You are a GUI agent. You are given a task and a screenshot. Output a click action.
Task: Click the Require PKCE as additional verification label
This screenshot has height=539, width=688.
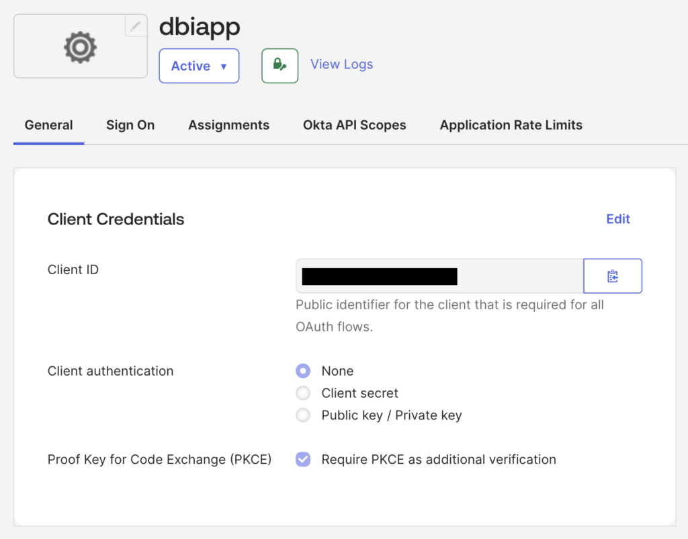[439, 459]
